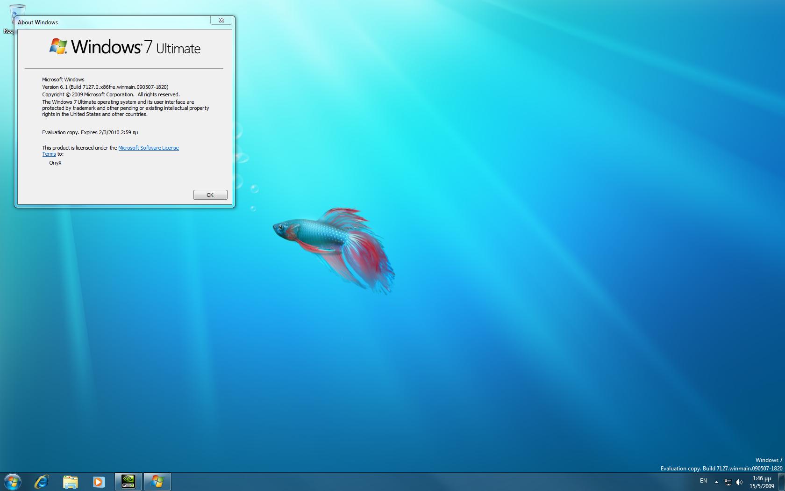Click the network tray icon
The width and height of the screenshot is (785, 491).
(x=728, y=482)
